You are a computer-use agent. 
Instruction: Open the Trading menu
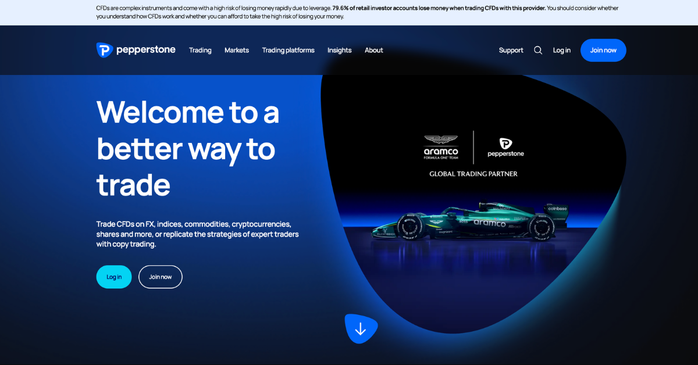pos(200,50)
